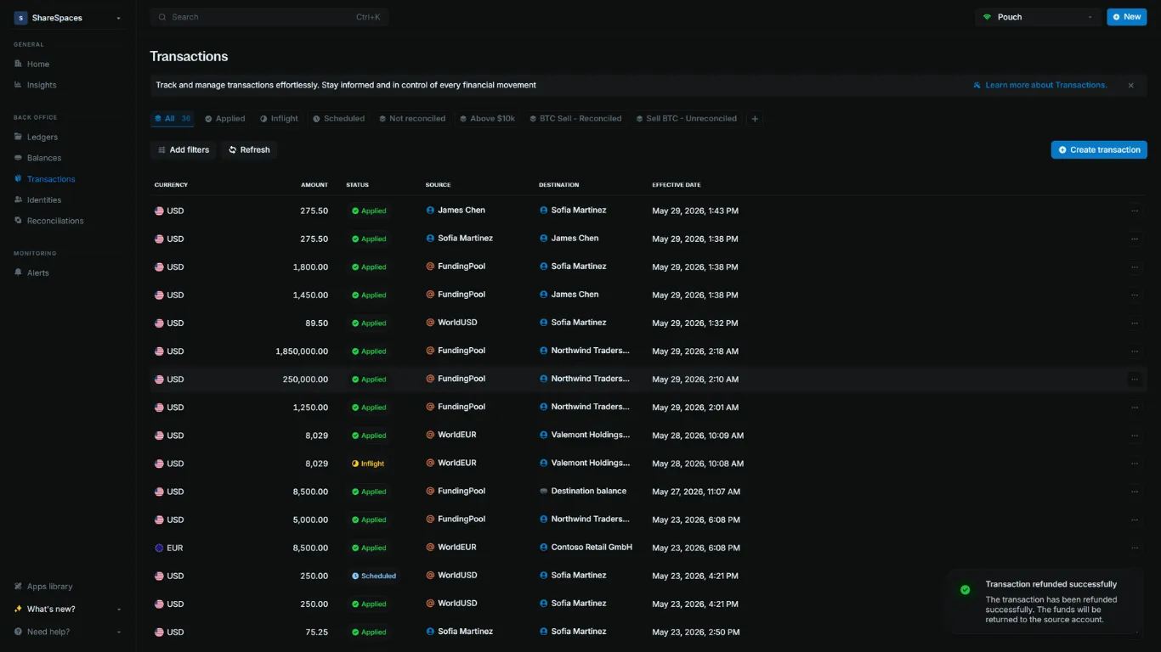Click the New button

[1127, 17]
